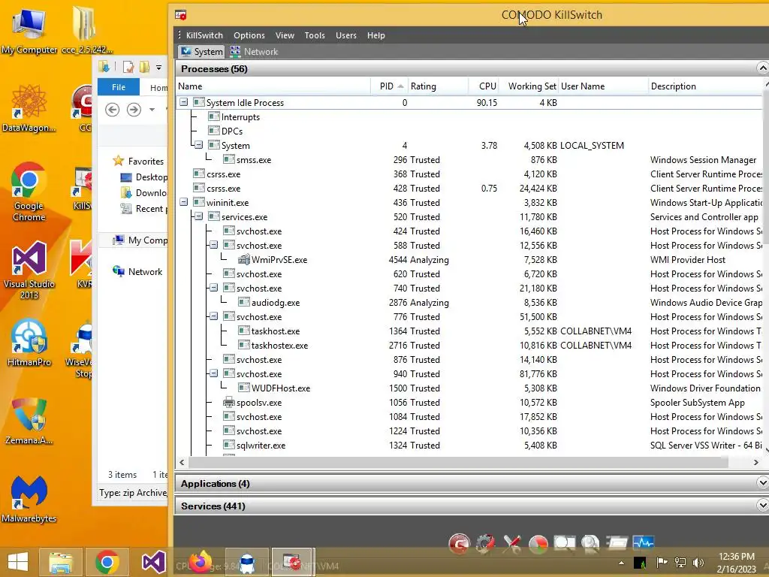Open the Help menu

[376, 35]
